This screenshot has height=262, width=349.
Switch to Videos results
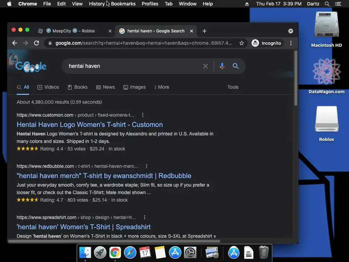48,87
